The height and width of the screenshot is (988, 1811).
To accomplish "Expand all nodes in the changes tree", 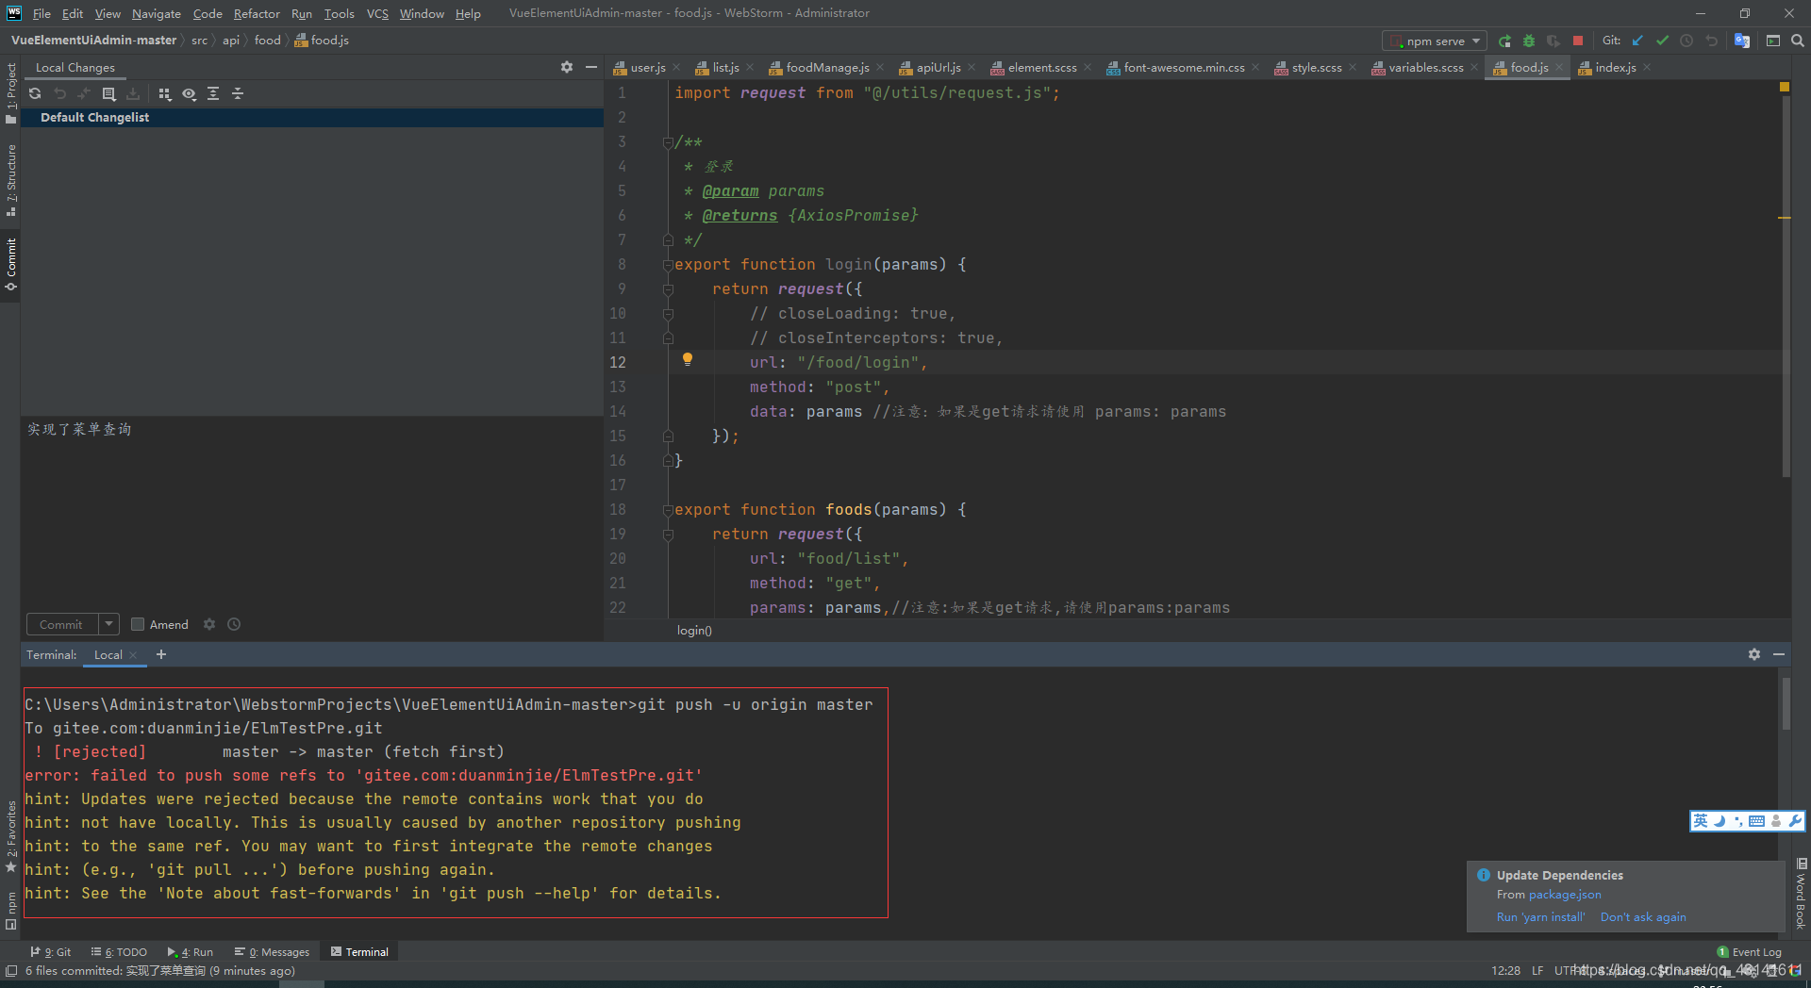I will (x=213, y=93).
